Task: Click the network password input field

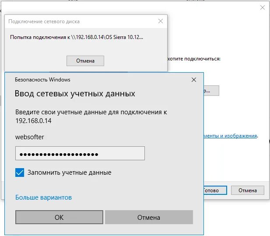Action: click(80, 153)
